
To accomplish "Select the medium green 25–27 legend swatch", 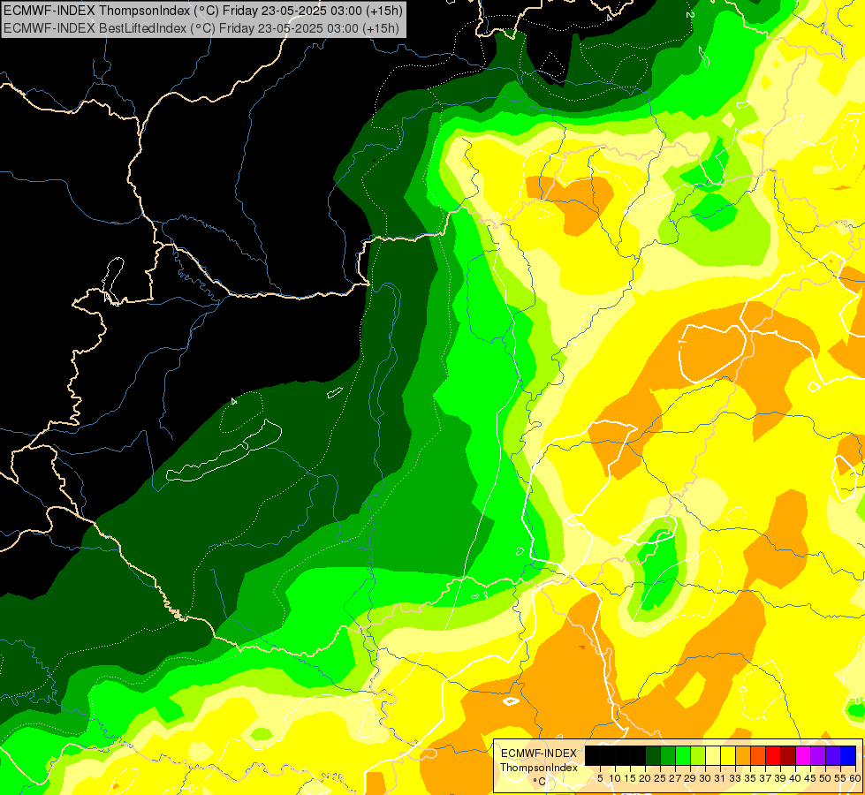I will 668,756.
